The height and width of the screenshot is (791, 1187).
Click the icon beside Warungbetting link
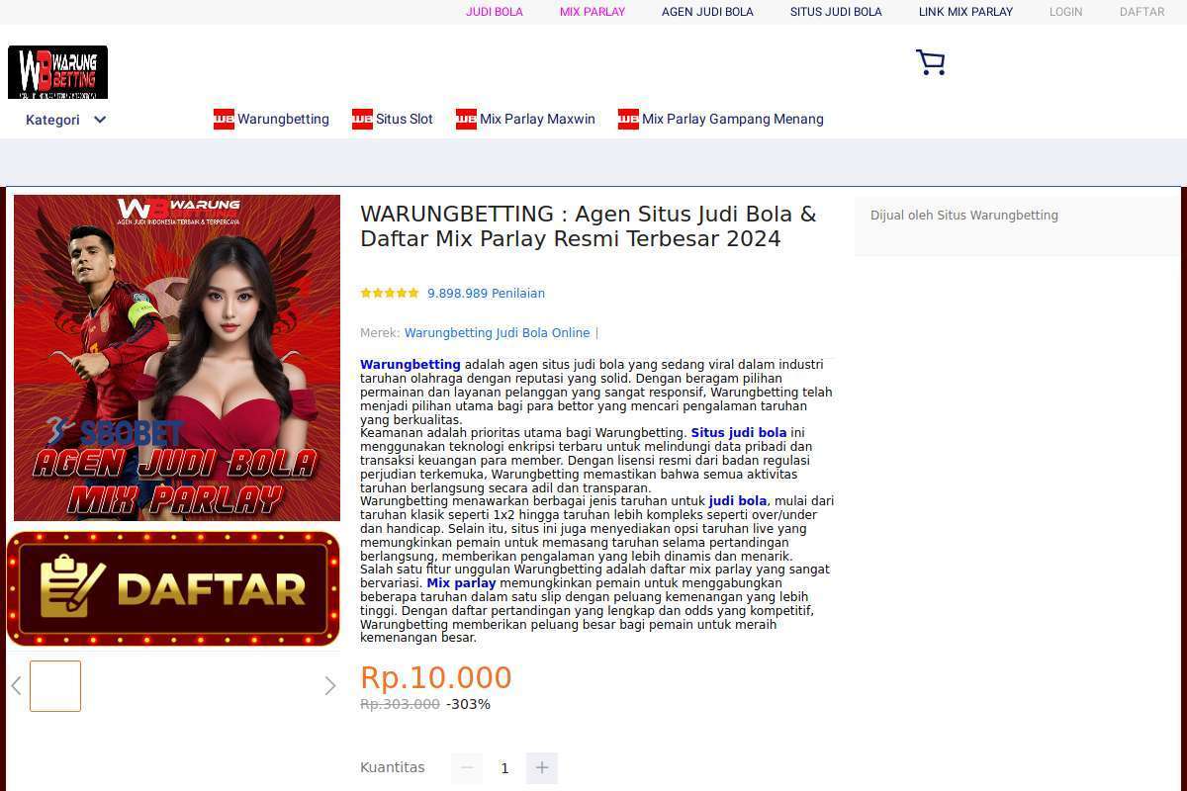tap(224, 119)
